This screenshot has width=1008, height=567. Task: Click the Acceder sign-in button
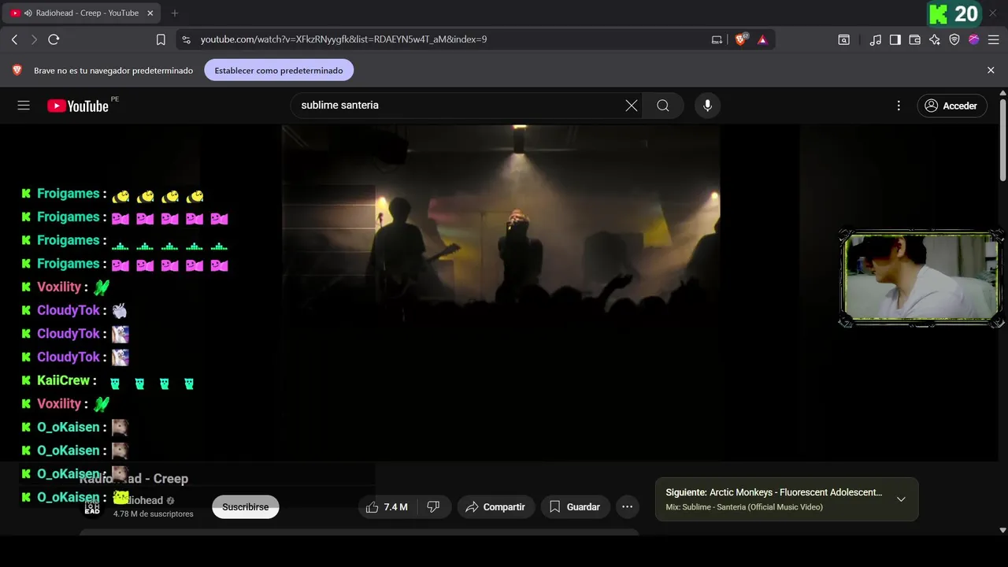pos(952,106)
